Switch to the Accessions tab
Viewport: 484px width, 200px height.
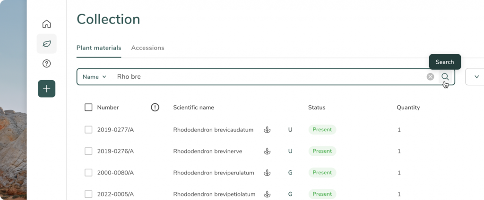click(147, 48)
